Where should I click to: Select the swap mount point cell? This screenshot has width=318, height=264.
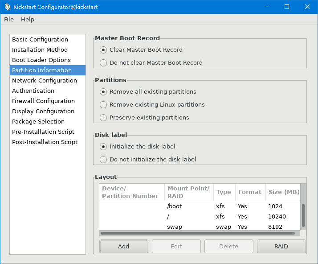[x=175, y=227]
